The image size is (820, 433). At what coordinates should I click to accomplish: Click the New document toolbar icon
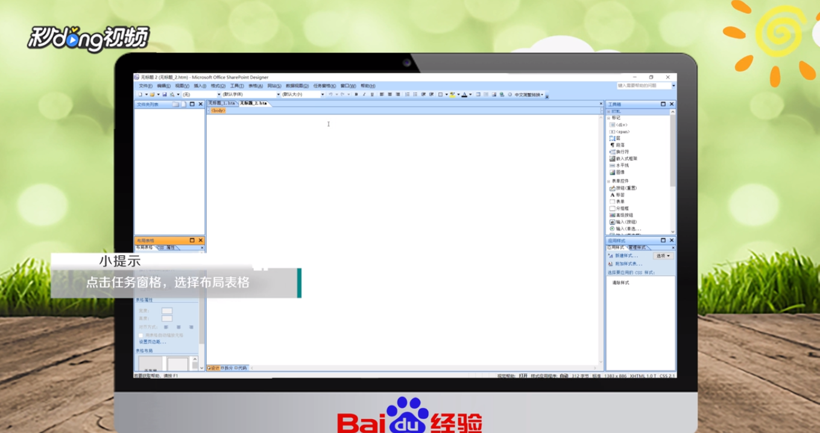(140, 95)
